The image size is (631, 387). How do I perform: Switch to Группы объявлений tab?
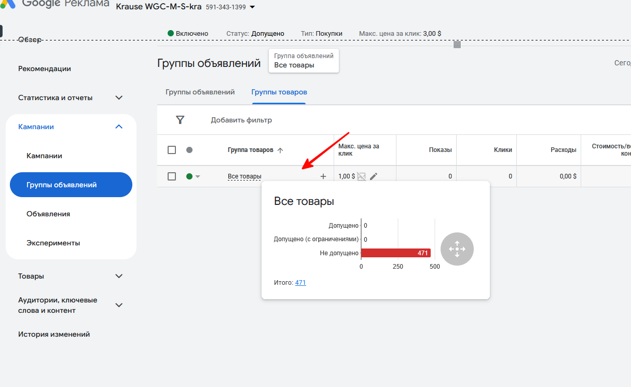[200, 92]
